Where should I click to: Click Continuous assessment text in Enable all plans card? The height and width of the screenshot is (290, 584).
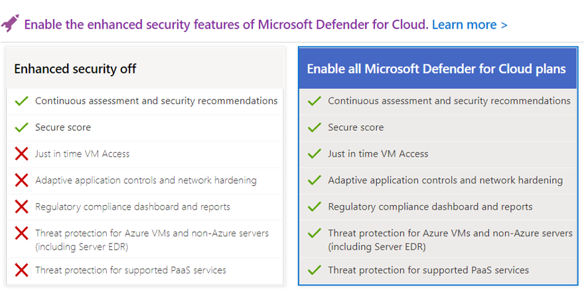coord(449,101)
